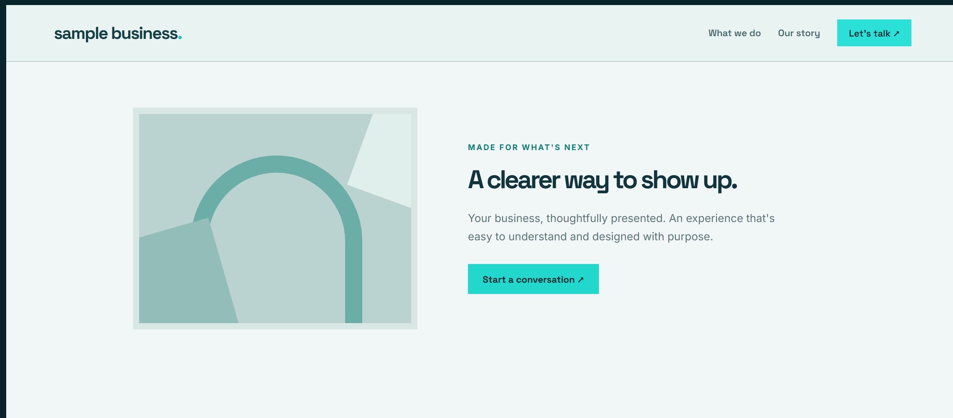
Task: Click the Let's talk button
Action: tap(874, 33)
